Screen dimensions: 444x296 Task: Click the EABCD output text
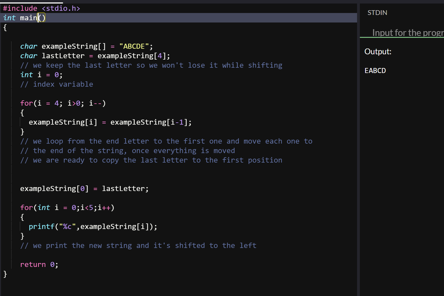click(x=375, y=71)
